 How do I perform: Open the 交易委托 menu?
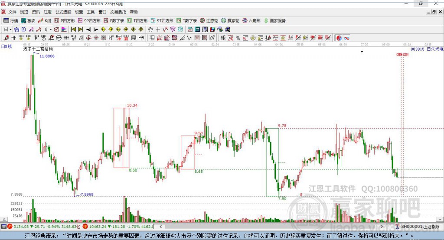(x=118, y=12)
